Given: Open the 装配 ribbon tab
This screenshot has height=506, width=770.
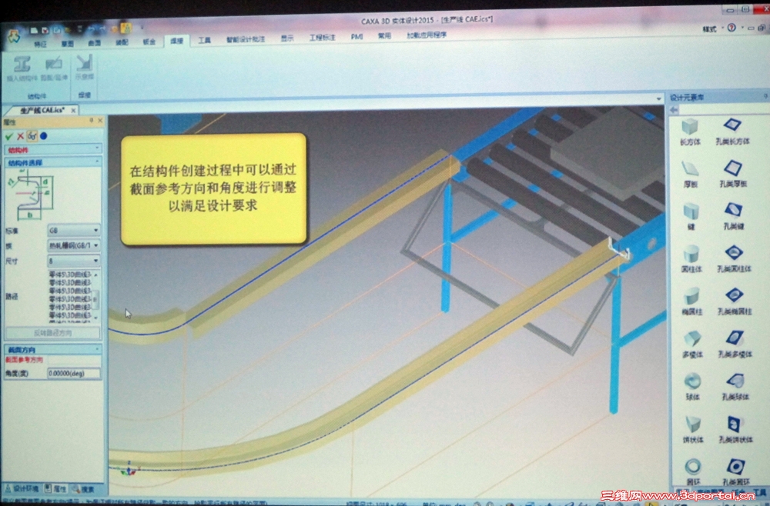Looking at the screenshot, I should pos(122,42).
